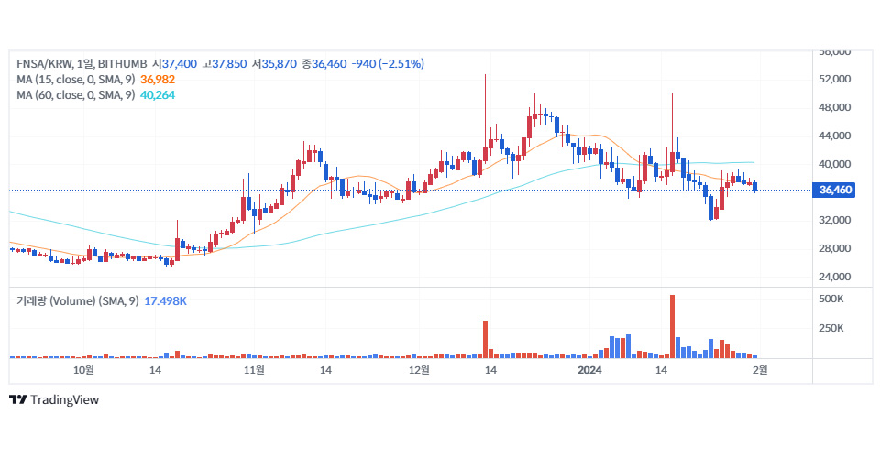Click the teal 40,264 MA value
The height and width of the screenshot is (458, 880).
point(158,95)
